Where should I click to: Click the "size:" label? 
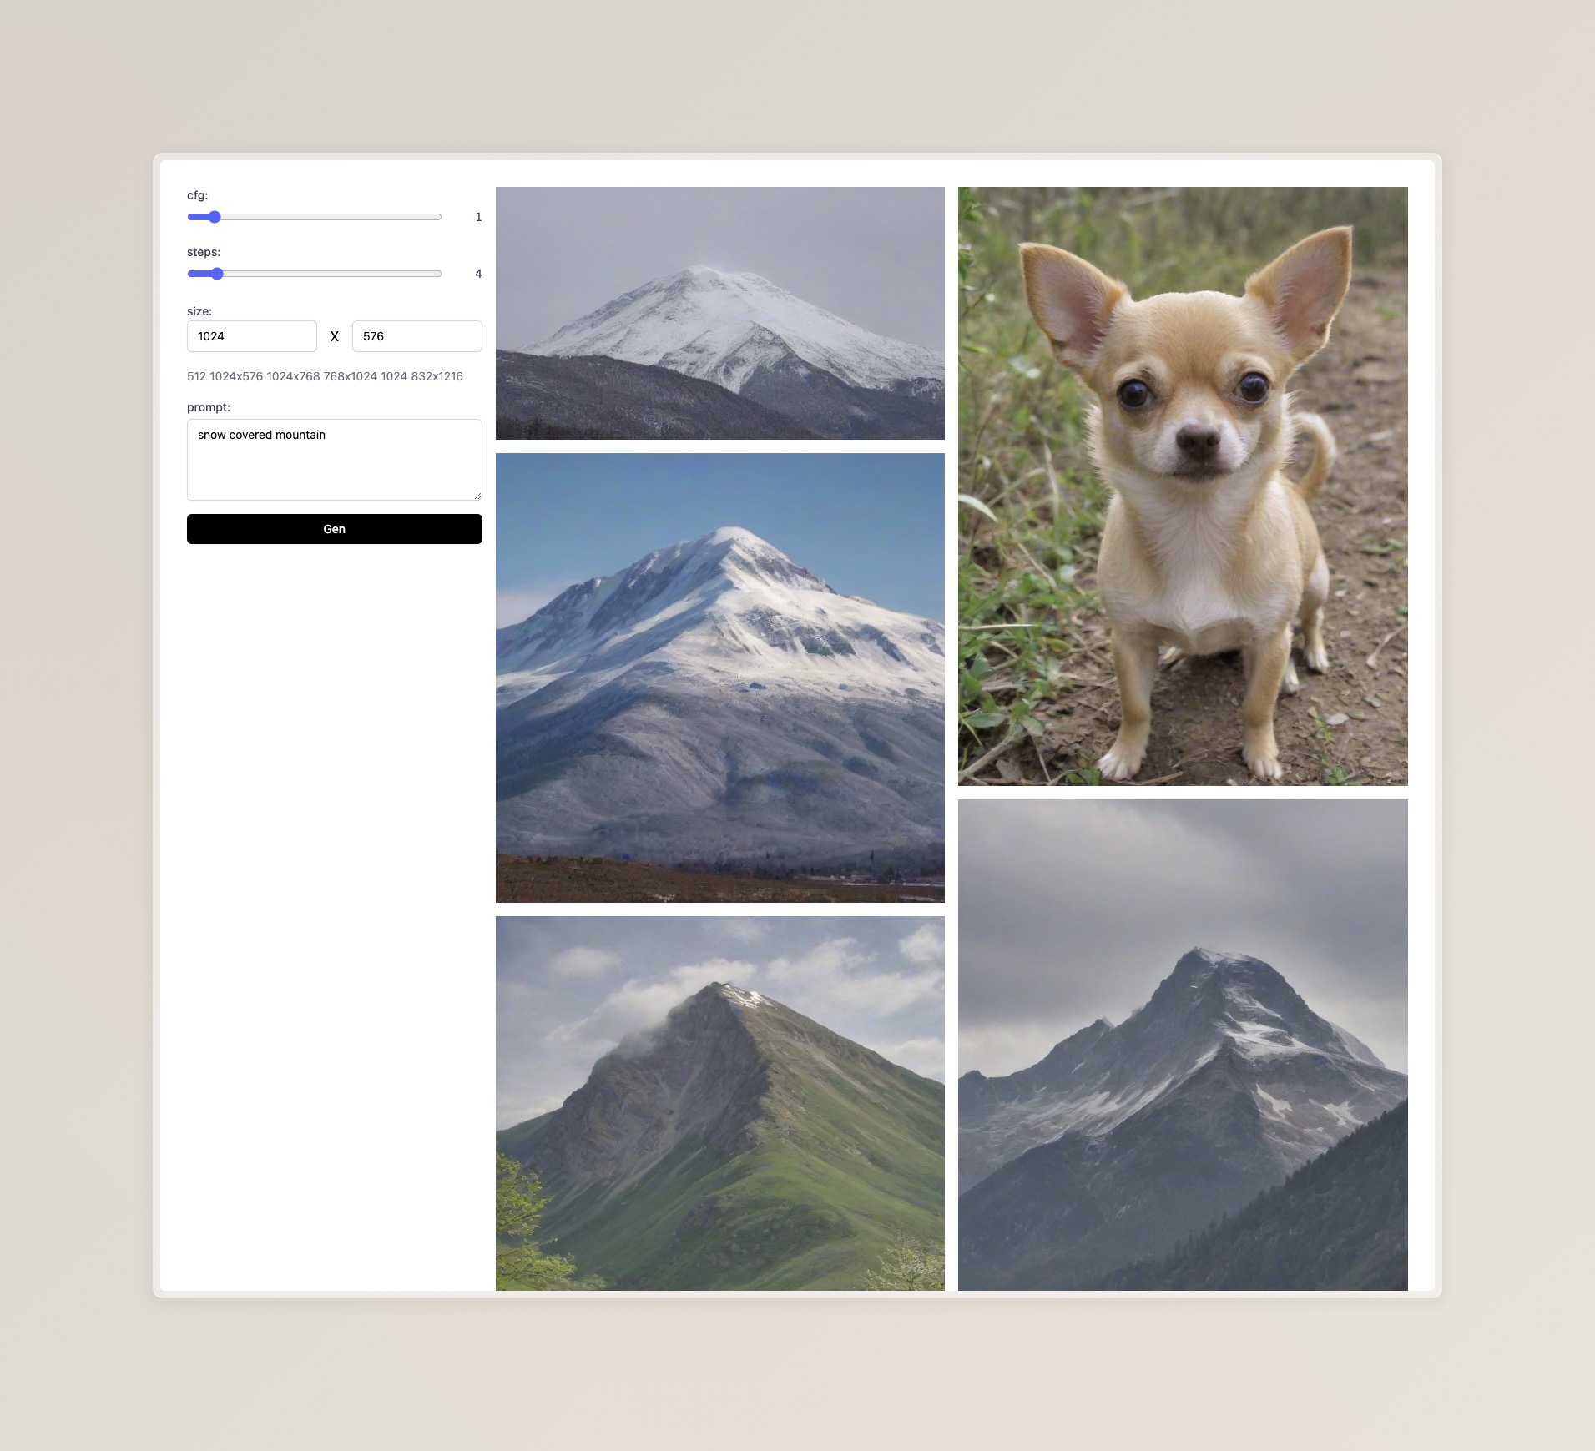[199, 311]
